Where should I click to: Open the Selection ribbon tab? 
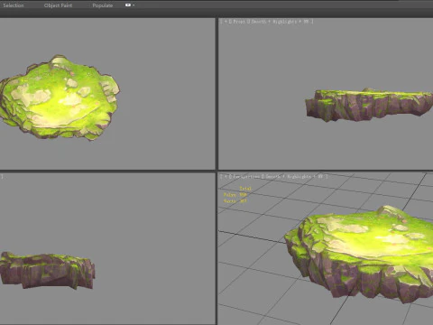[x=14, y=5]
